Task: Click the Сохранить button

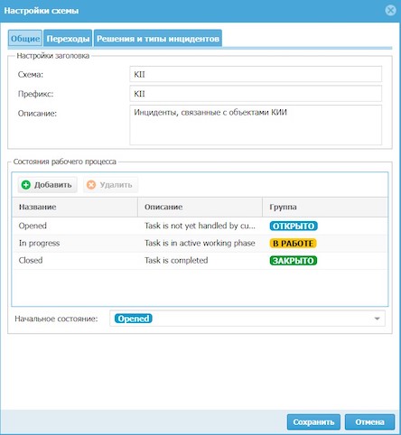Action: point(313,422)
